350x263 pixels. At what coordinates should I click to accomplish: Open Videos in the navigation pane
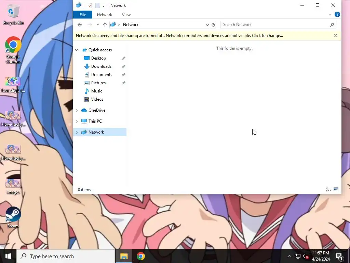point(97,99)
